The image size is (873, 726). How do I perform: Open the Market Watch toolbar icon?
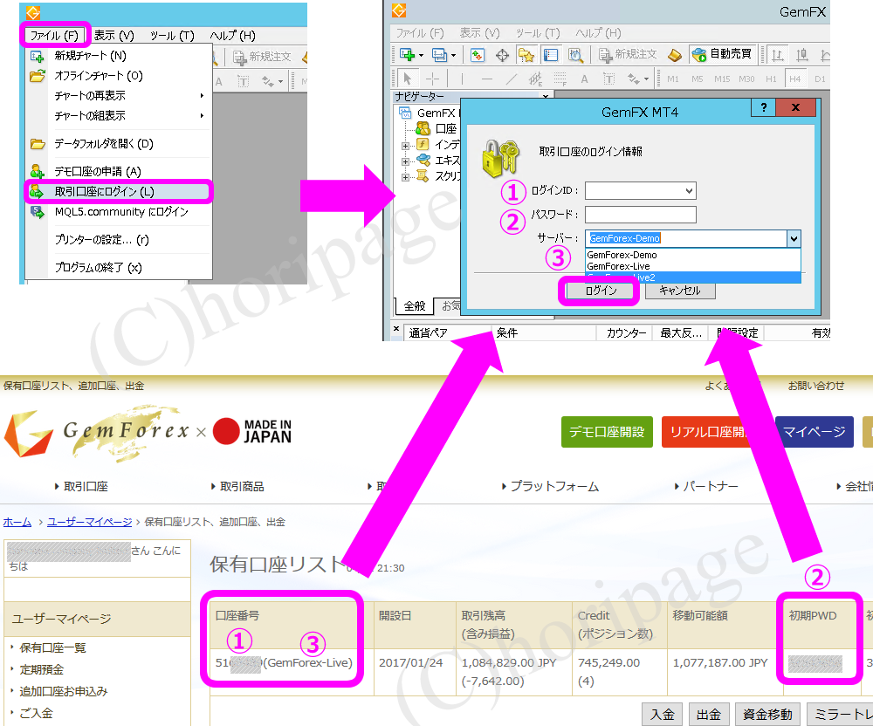478,55
